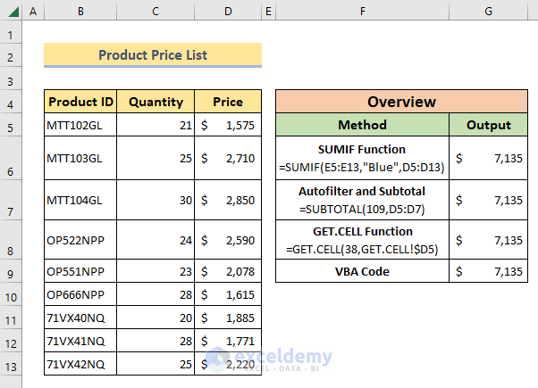Click the VBA Code cell
The height and width of the screenshot is (388, 538).
(x=362, y=271)
